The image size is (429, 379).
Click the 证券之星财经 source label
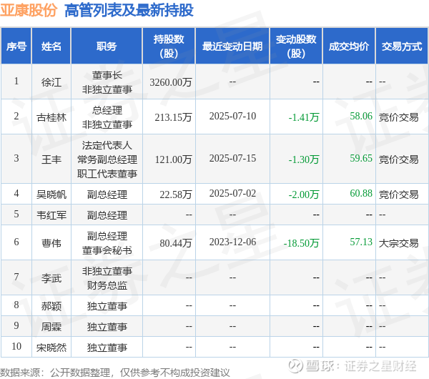pyautogui.click(x=380, y=366)
